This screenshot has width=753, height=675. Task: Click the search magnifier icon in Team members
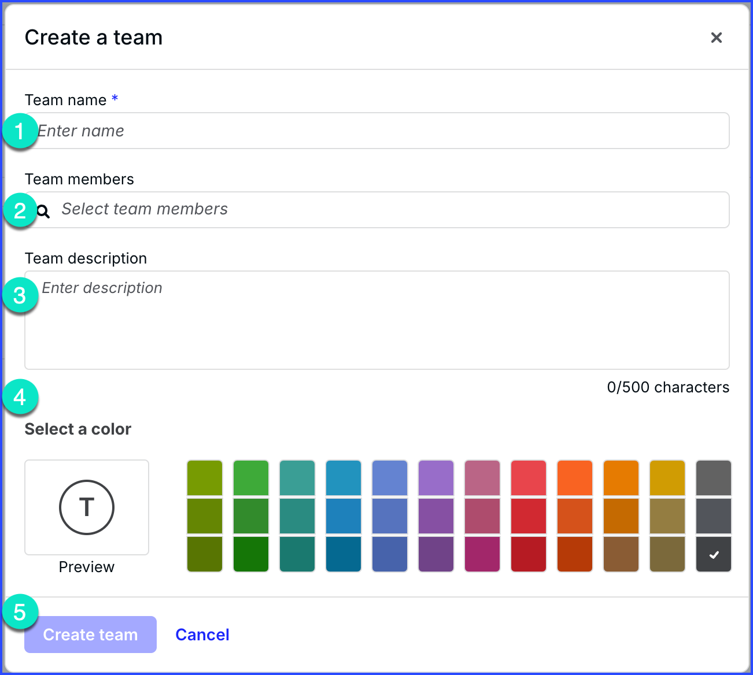coord(44,212)
